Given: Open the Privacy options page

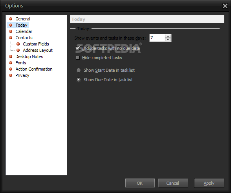Looking at the screenshot, I should coord(22,75).
